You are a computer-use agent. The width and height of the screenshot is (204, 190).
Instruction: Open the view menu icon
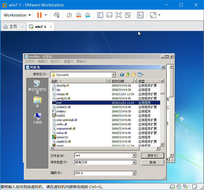point(141,75)
